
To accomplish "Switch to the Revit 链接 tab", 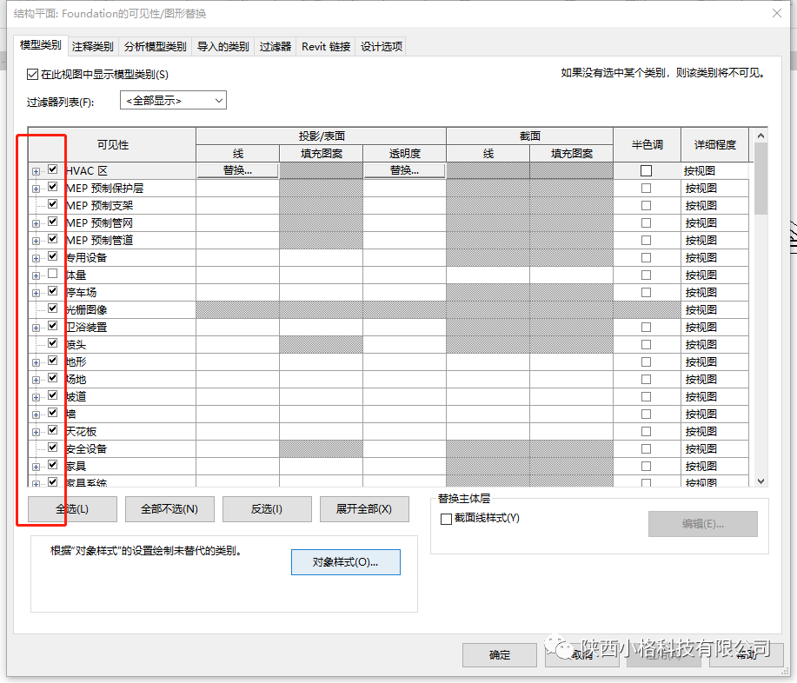I will click(325, 46).
